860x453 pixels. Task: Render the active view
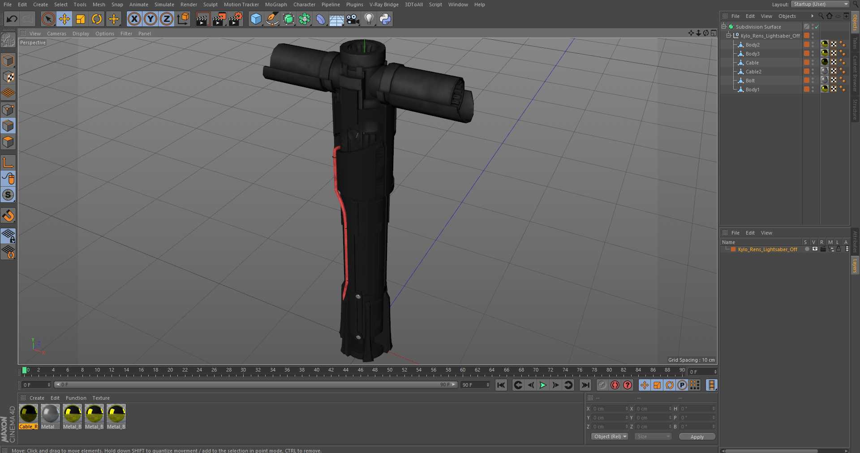coord(202,19)
